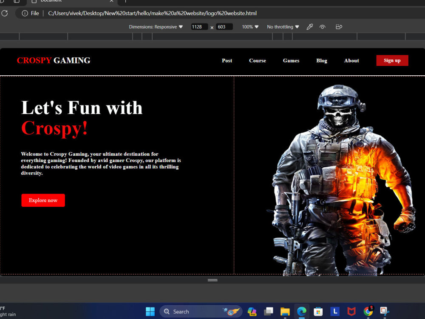This screenshot has width=425, height=319.
Task: Open the Blog nav link
Action: pos(322,61)
